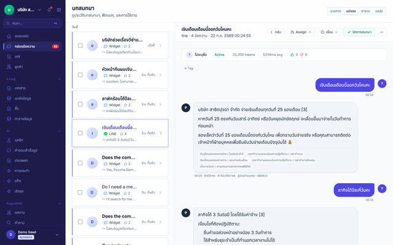Open the Assign dropdown
Image resolution: width=393 pixels, height=245 pixels.
(x=301, y=32)
